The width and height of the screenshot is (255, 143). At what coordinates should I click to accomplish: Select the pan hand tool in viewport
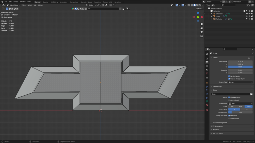202,28
